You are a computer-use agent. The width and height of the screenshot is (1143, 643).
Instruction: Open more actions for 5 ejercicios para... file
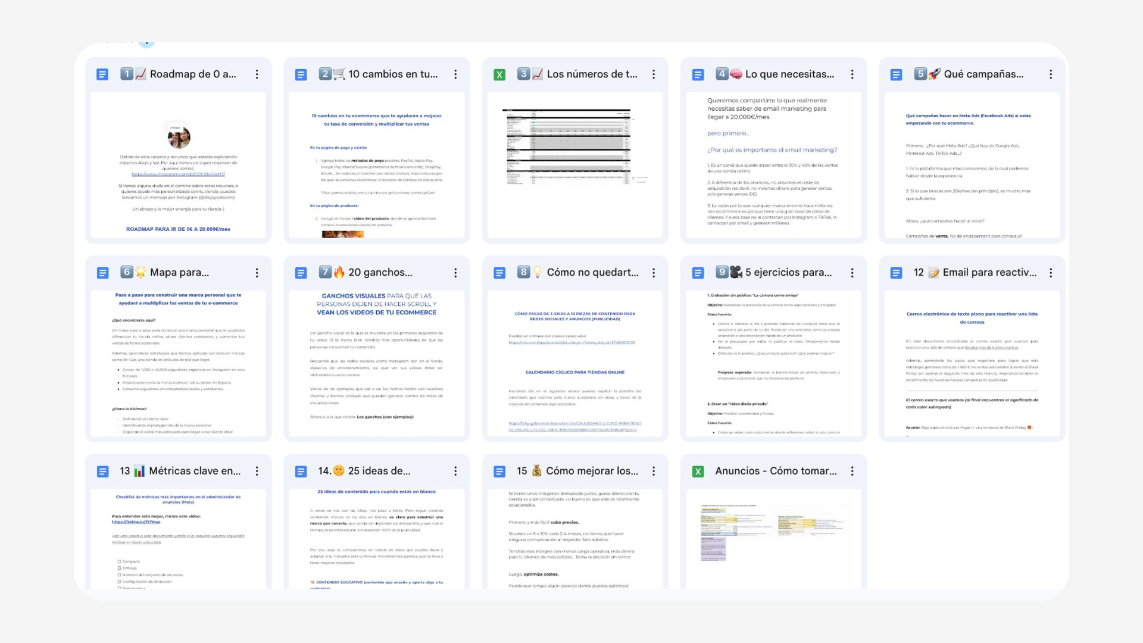pos(852,273)
